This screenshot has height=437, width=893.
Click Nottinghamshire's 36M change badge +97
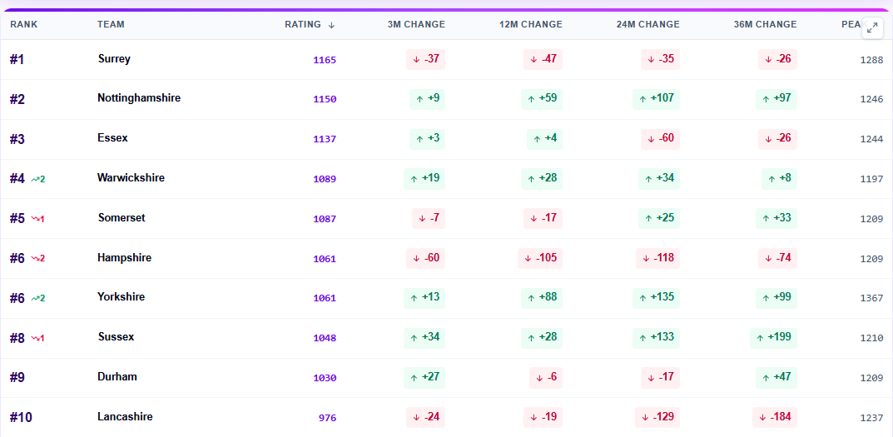776,99
